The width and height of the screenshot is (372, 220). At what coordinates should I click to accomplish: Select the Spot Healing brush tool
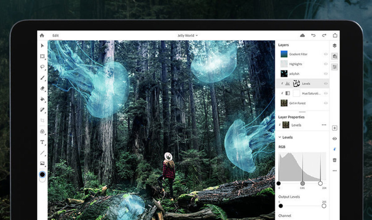(42, 110)
